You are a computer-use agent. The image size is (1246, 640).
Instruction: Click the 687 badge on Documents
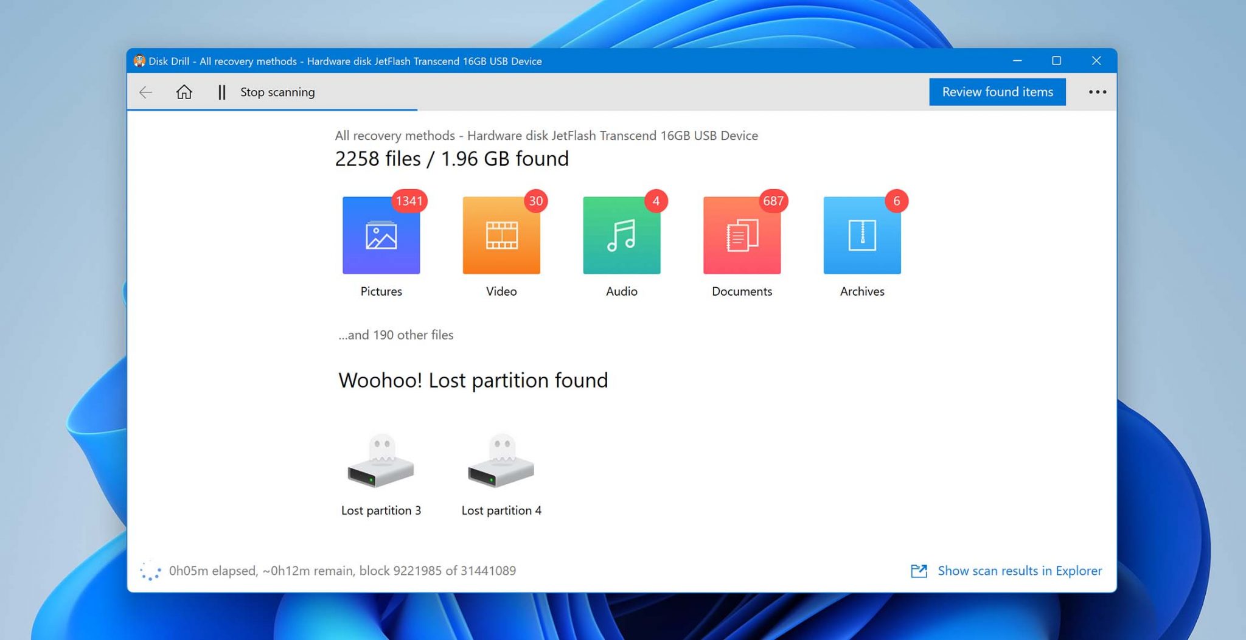coord(773,201)
